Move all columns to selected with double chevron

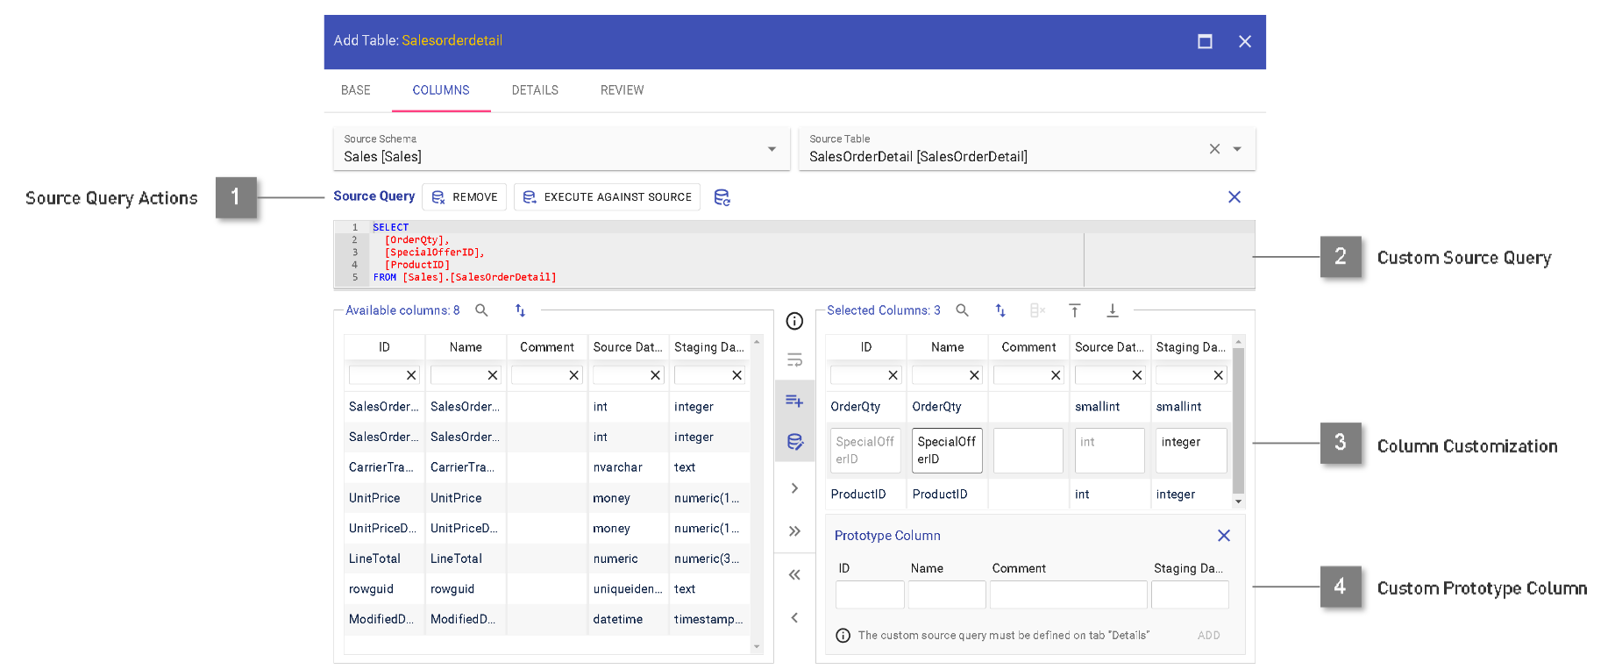click(x=794, y=531)
